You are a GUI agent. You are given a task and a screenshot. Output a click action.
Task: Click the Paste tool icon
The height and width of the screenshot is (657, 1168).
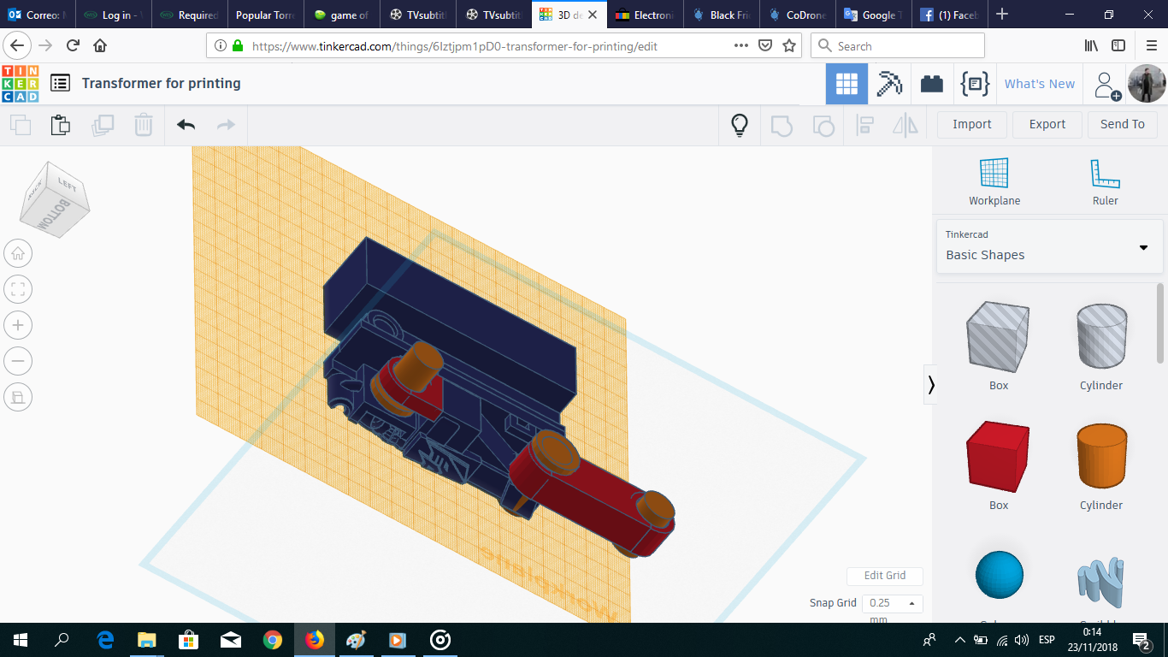[x=60, y=125]
